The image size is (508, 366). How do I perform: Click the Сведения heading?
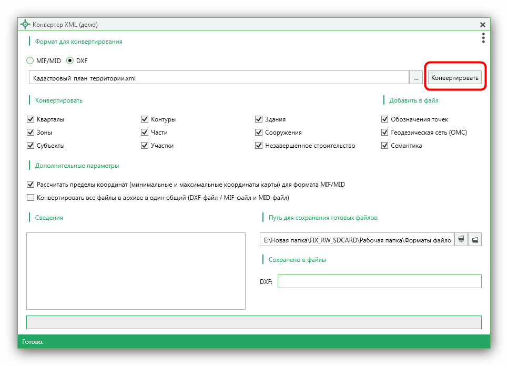click(49, 218)
